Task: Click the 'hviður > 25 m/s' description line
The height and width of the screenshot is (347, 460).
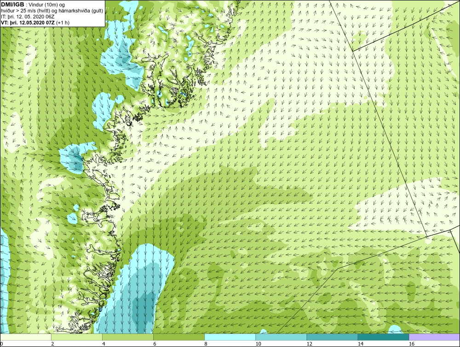Action: 52,11
